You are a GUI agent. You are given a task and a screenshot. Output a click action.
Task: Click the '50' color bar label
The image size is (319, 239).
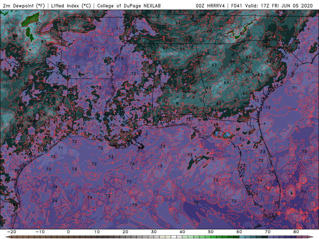(x=211, y=232)
